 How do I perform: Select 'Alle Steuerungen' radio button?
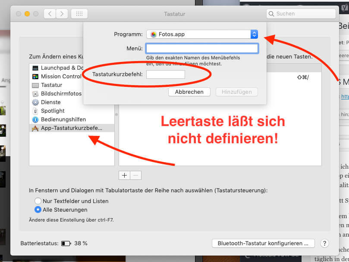pyautogui.click(x=38, y=210)
